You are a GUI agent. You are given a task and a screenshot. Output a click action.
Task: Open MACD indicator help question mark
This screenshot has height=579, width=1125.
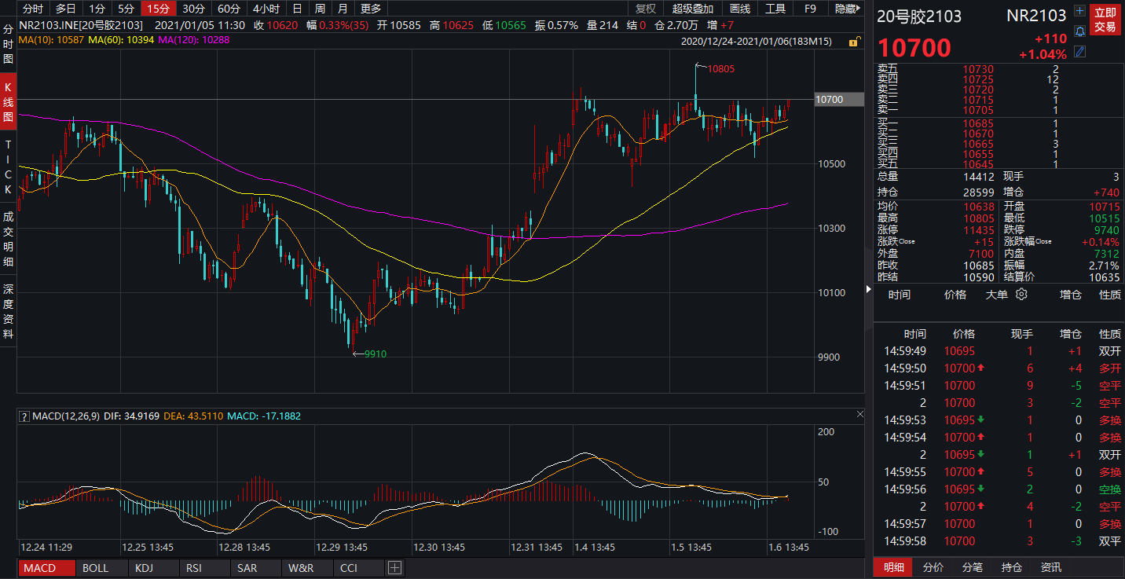[x=24, y=416]
